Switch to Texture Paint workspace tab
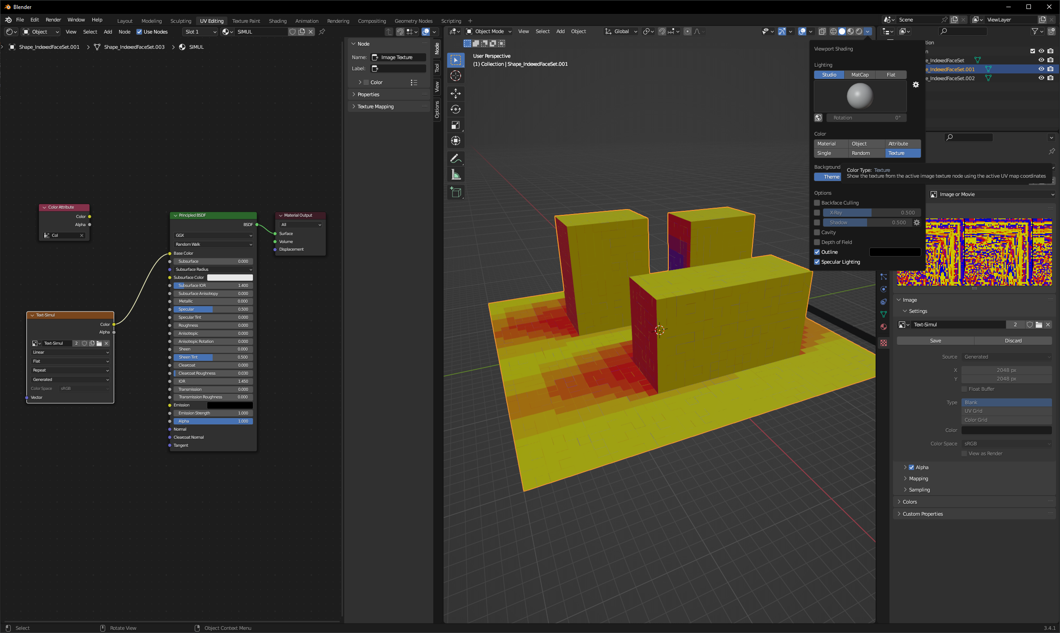The image size is (1060, 633). click(x=246, y=21)
